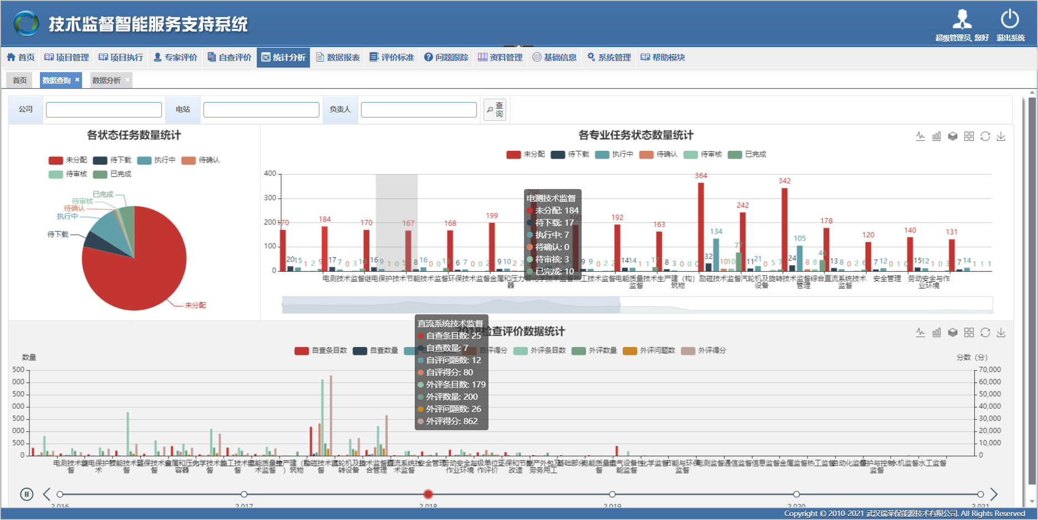This screenshot has width=1038, height=520.
Task: Toggle 外评得分 in 检查评价数据统计 legend
Action: coord(703,350)
